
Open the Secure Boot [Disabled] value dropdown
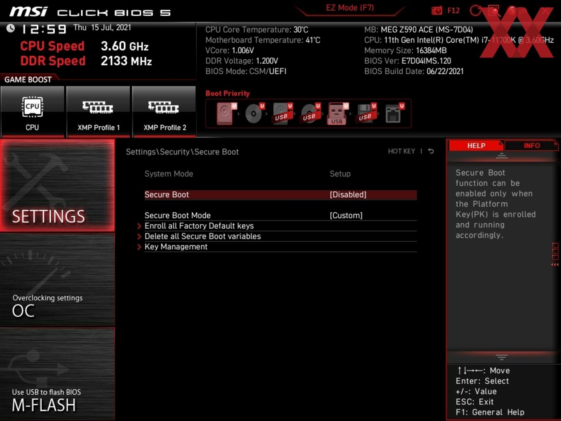click(348, 194)
